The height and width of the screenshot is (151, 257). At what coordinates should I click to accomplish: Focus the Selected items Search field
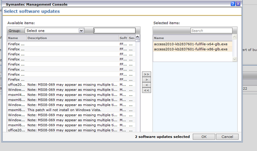211,30
